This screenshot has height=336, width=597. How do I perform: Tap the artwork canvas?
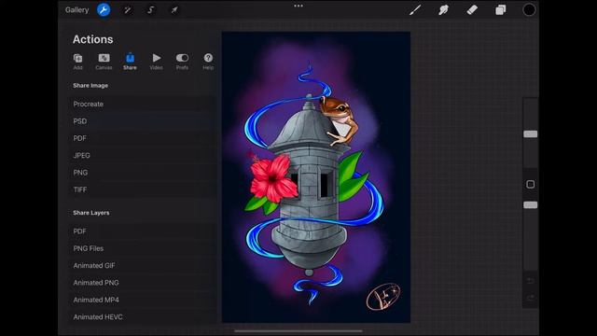pyautogui.click(x=316, y=177)
